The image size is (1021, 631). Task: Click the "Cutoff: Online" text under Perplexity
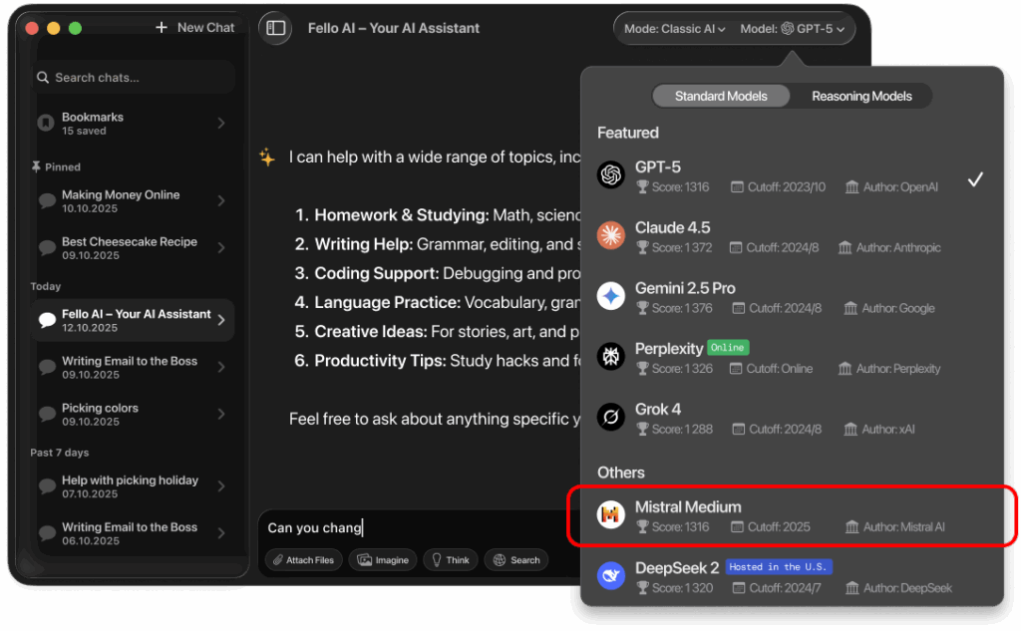(x=779, y=369)
